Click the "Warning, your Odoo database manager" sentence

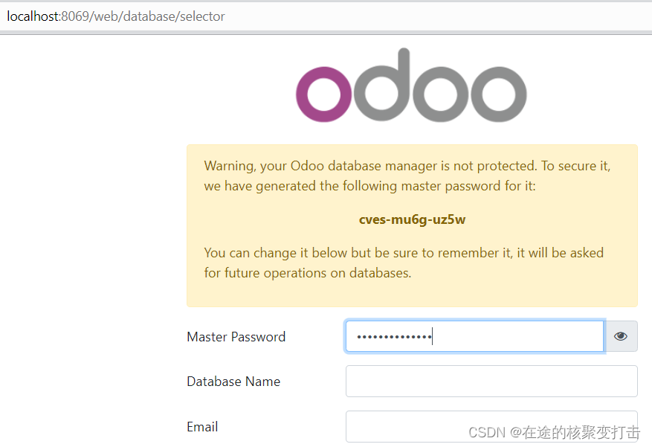tap(407, 176)
